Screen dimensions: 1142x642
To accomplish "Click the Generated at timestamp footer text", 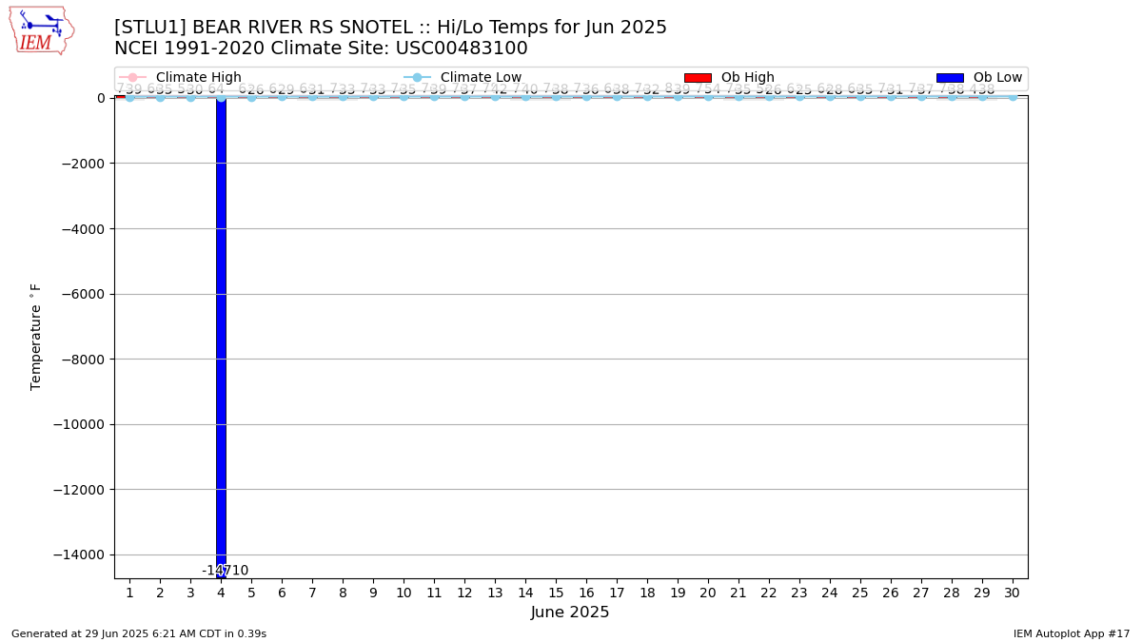I will [x=139, y=633].
